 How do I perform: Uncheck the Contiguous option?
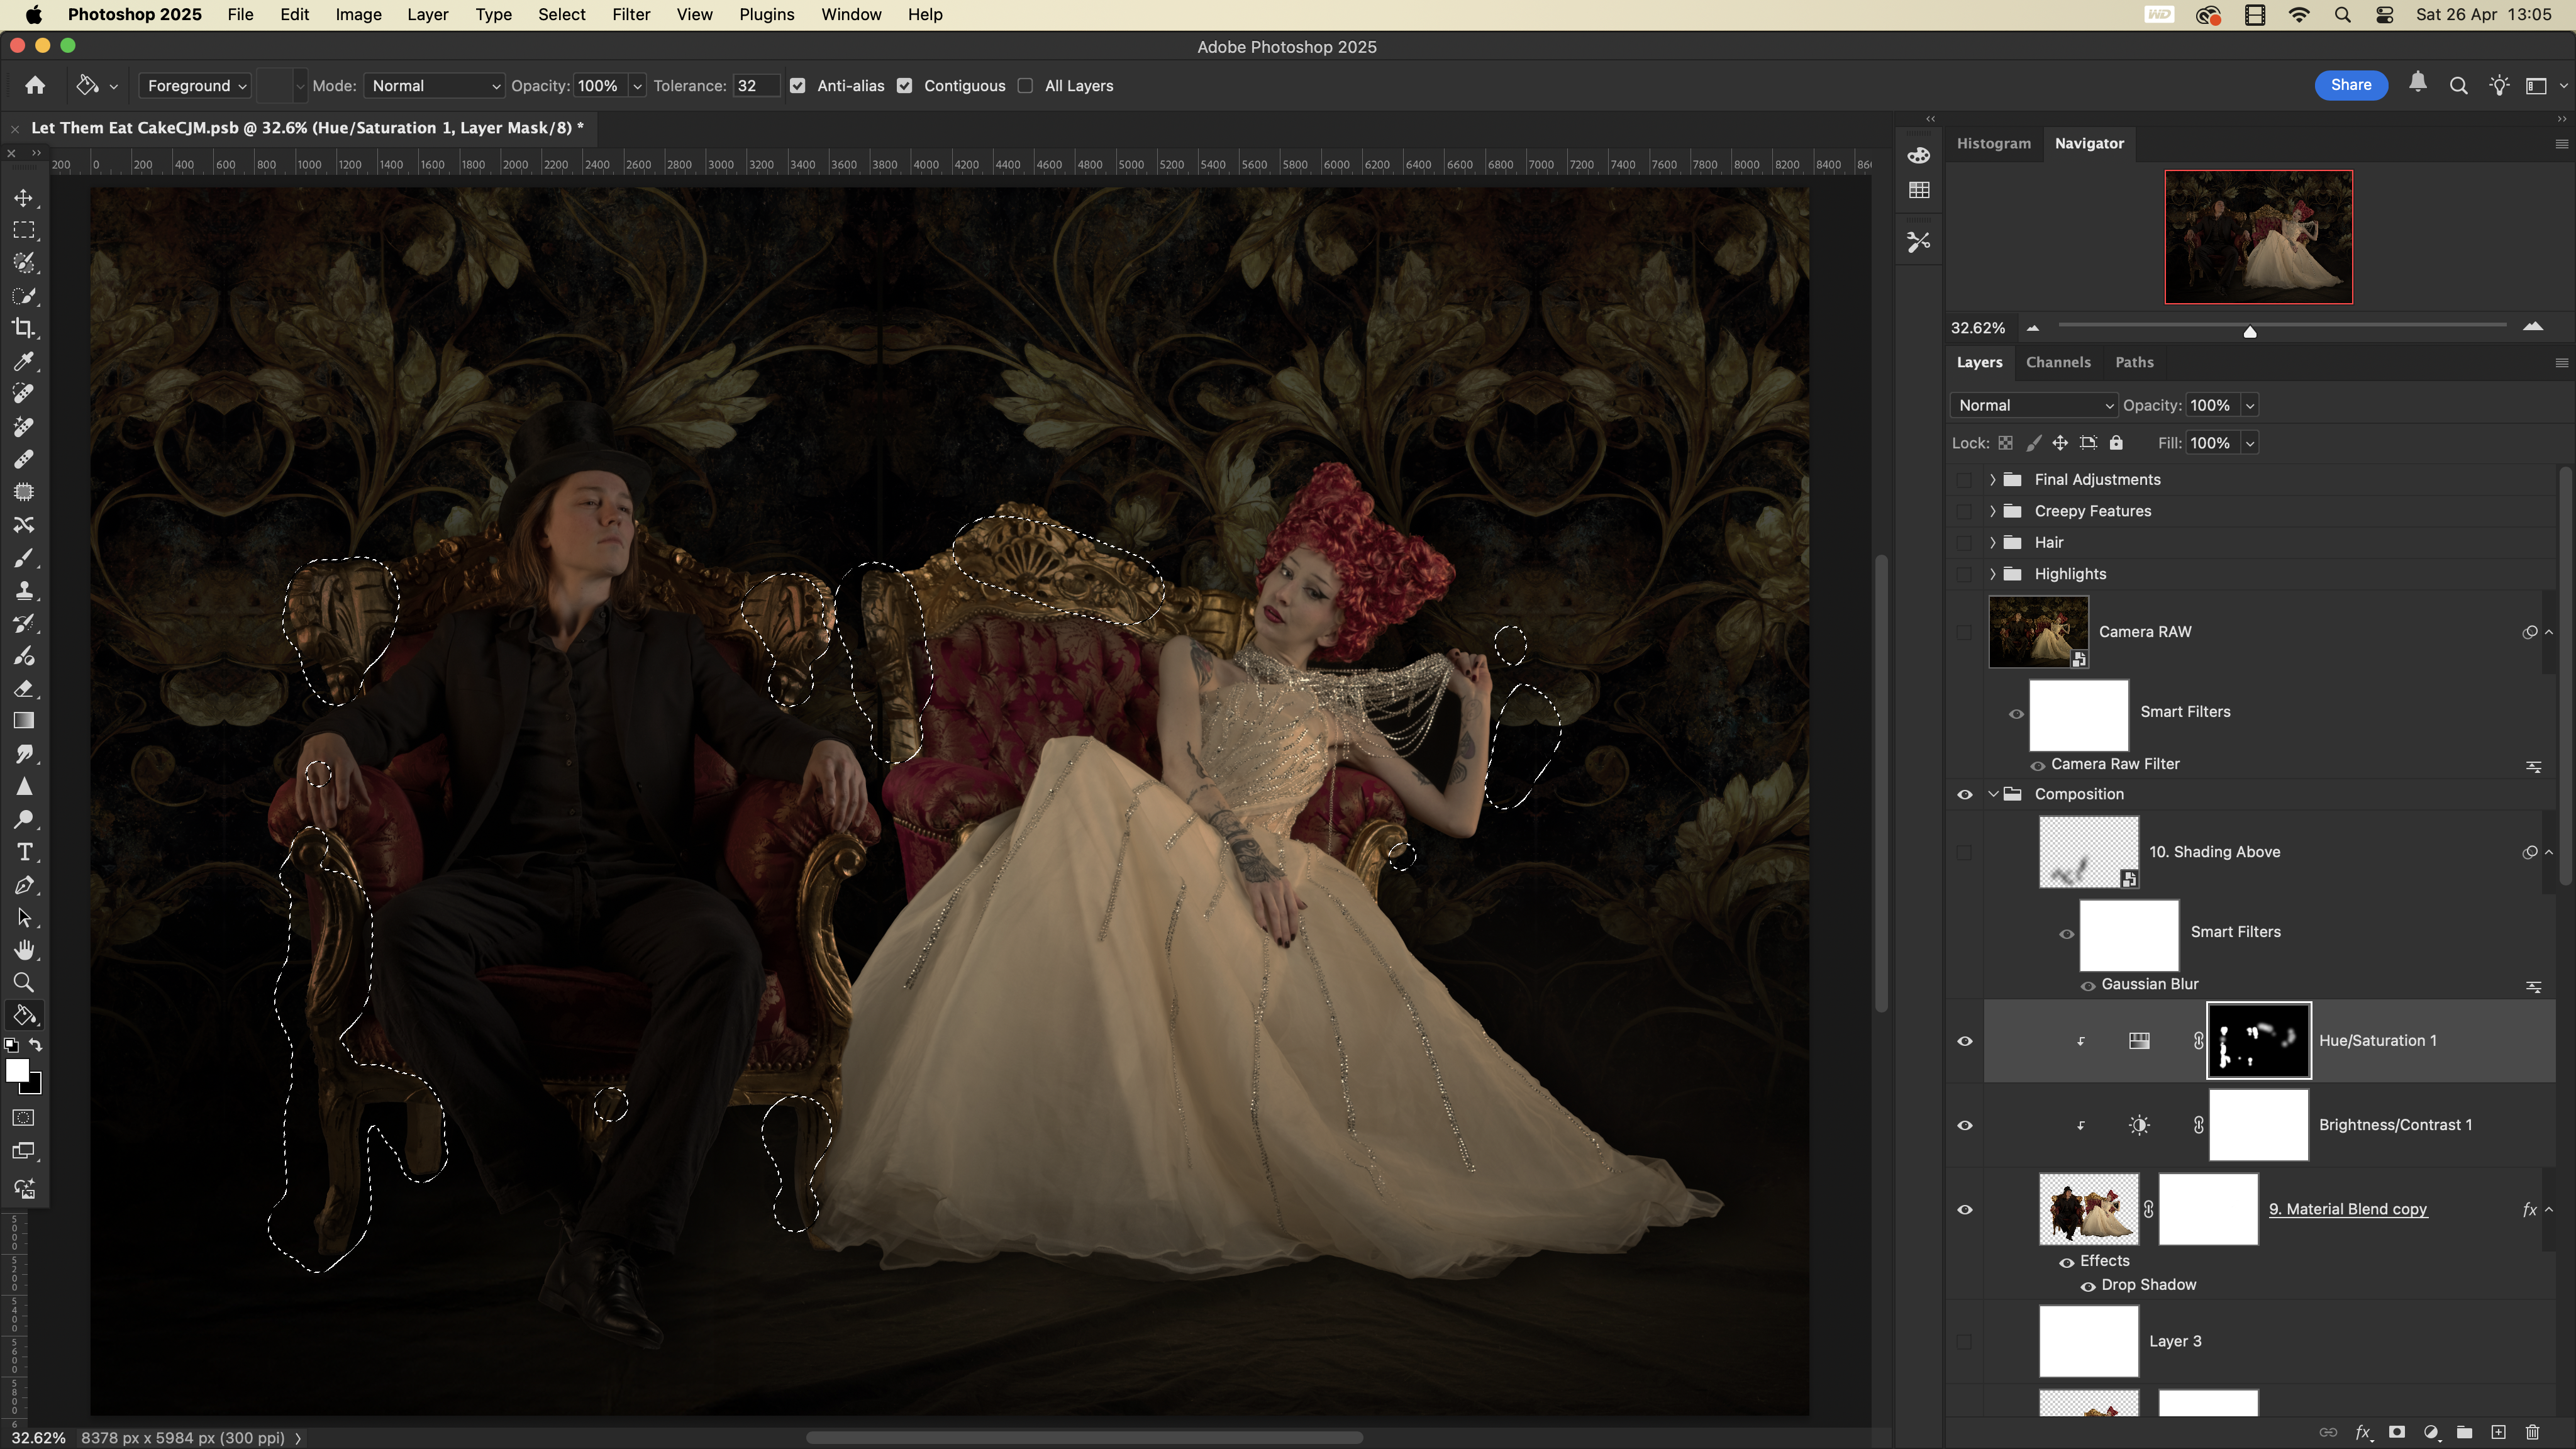(x=905, y=86)
